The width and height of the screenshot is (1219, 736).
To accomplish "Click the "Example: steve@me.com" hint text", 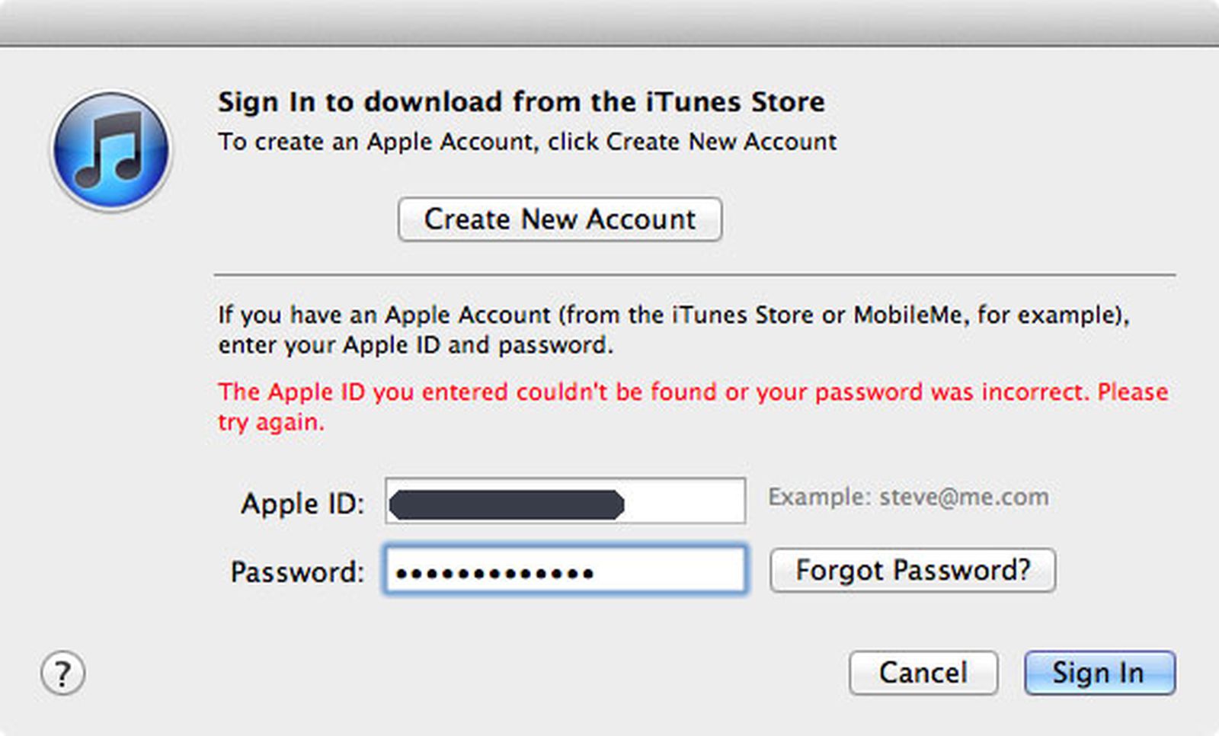I will coord(907,497).
